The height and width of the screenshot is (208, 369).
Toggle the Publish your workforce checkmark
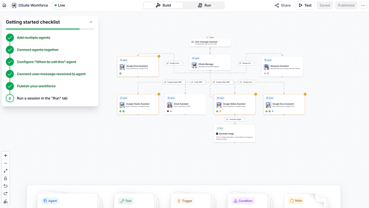click(x=10, y=86)
